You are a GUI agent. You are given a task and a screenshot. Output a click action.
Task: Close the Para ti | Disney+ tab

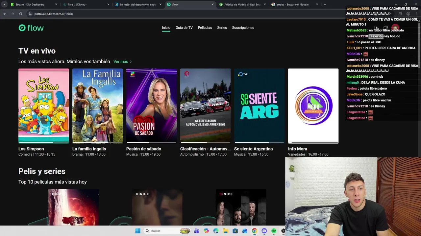108,5
